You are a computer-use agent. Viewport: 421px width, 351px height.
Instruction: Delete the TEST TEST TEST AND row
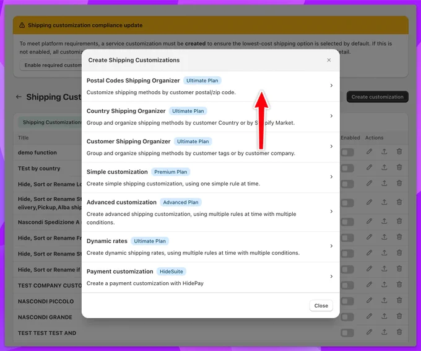pos(399,332)
